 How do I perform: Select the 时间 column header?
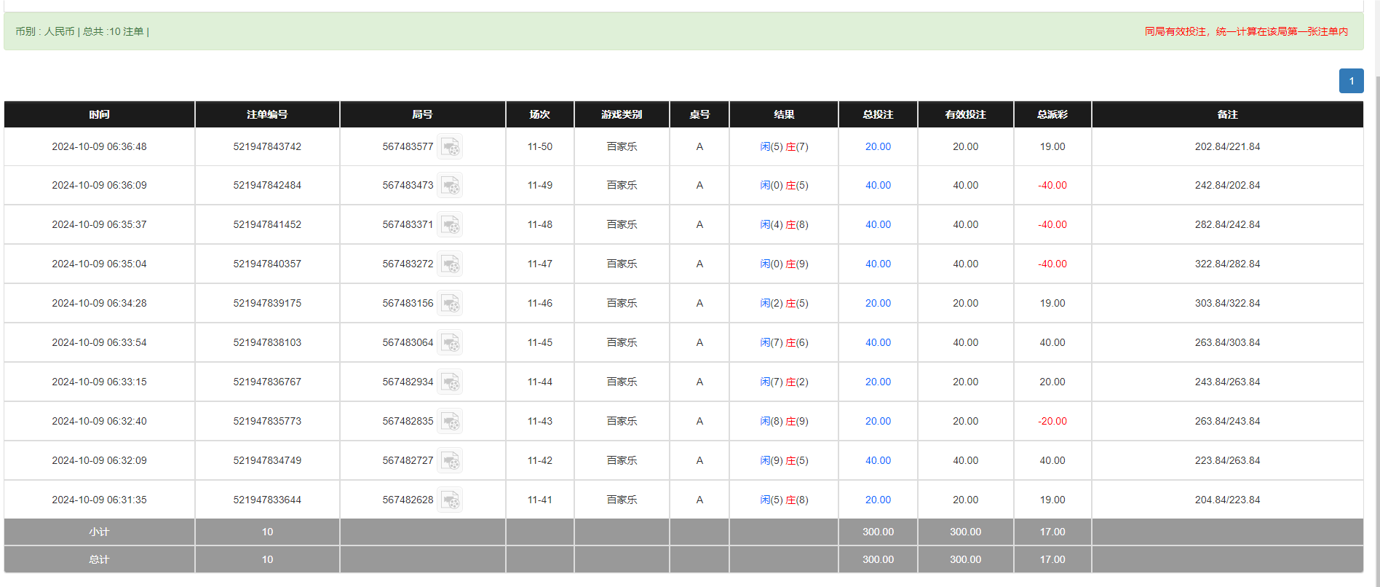(99, 114)
